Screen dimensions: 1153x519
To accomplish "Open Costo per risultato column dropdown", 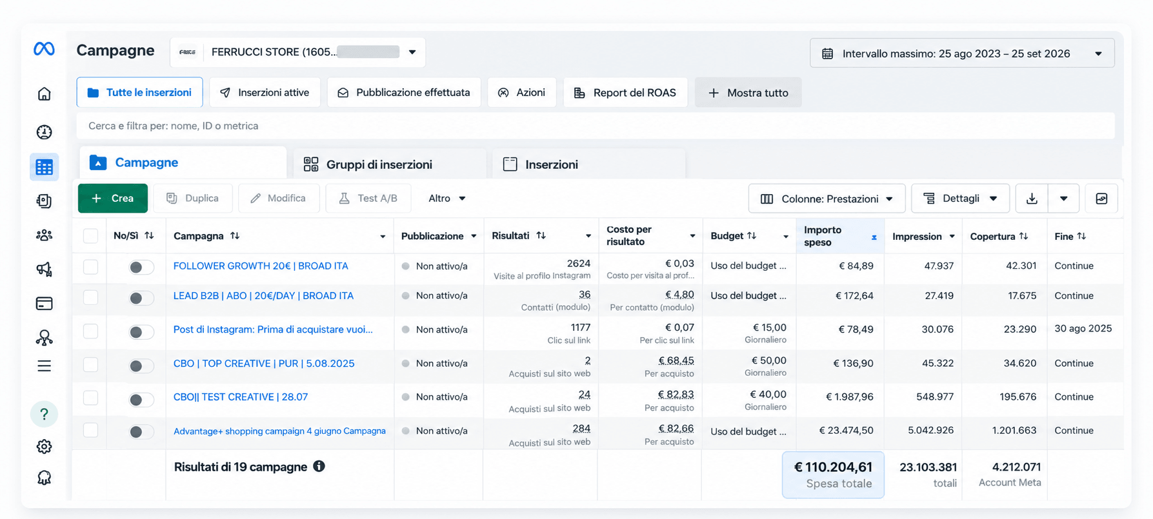I will 692,237.
